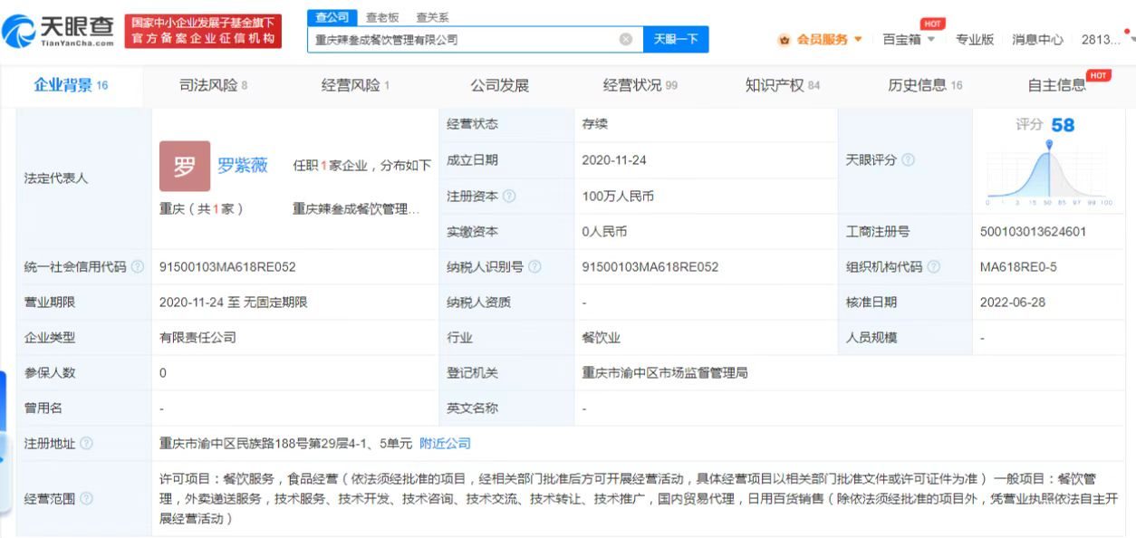
Task: Click the crown icon beside 会员服务
Action: (x=785, y=39)
